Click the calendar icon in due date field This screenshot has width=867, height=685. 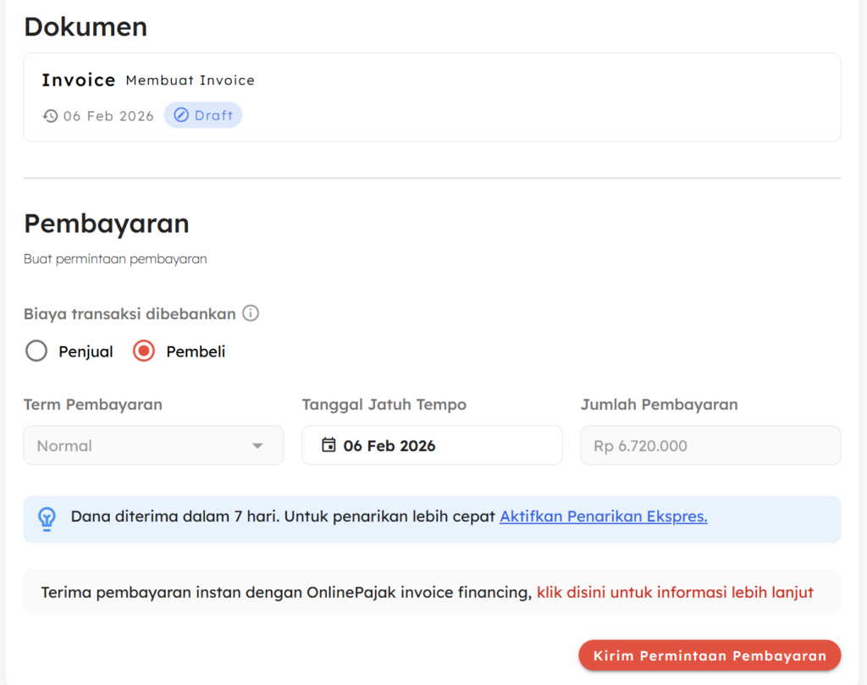pyautogui.click(x=329, y=445)
